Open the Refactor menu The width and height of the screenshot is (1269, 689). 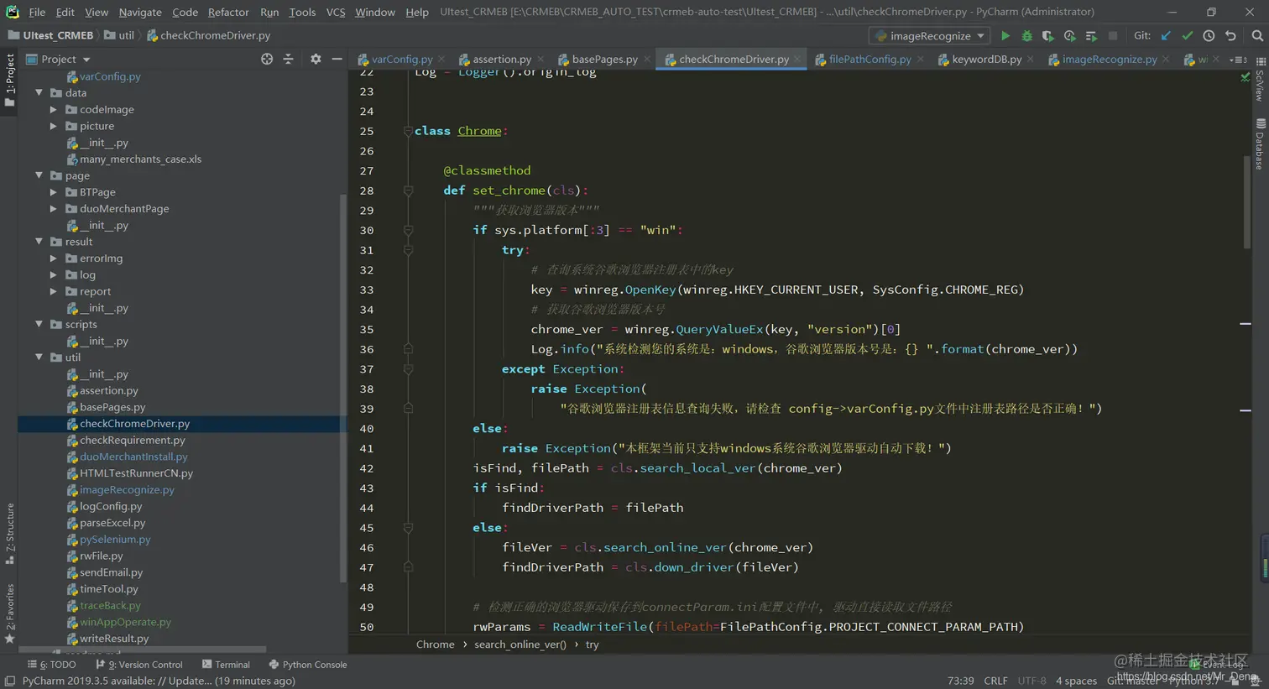(228, 12)
